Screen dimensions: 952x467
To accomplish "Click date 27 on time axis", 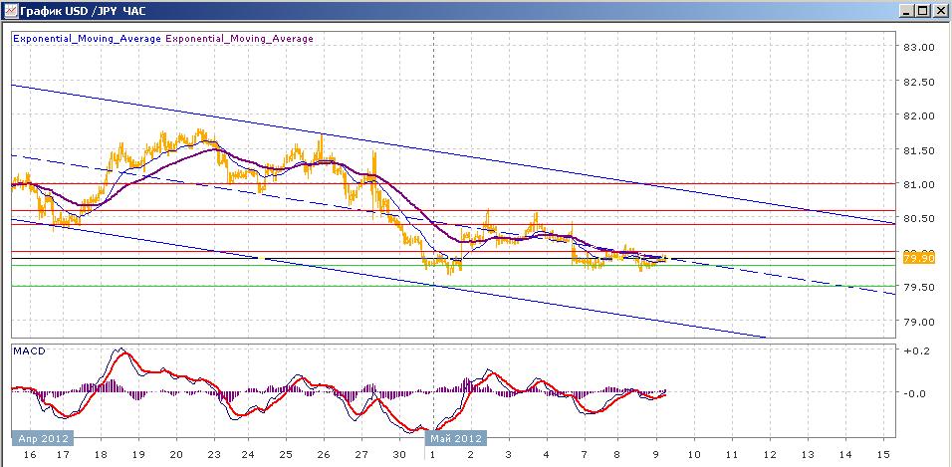I will pos(361,454).
